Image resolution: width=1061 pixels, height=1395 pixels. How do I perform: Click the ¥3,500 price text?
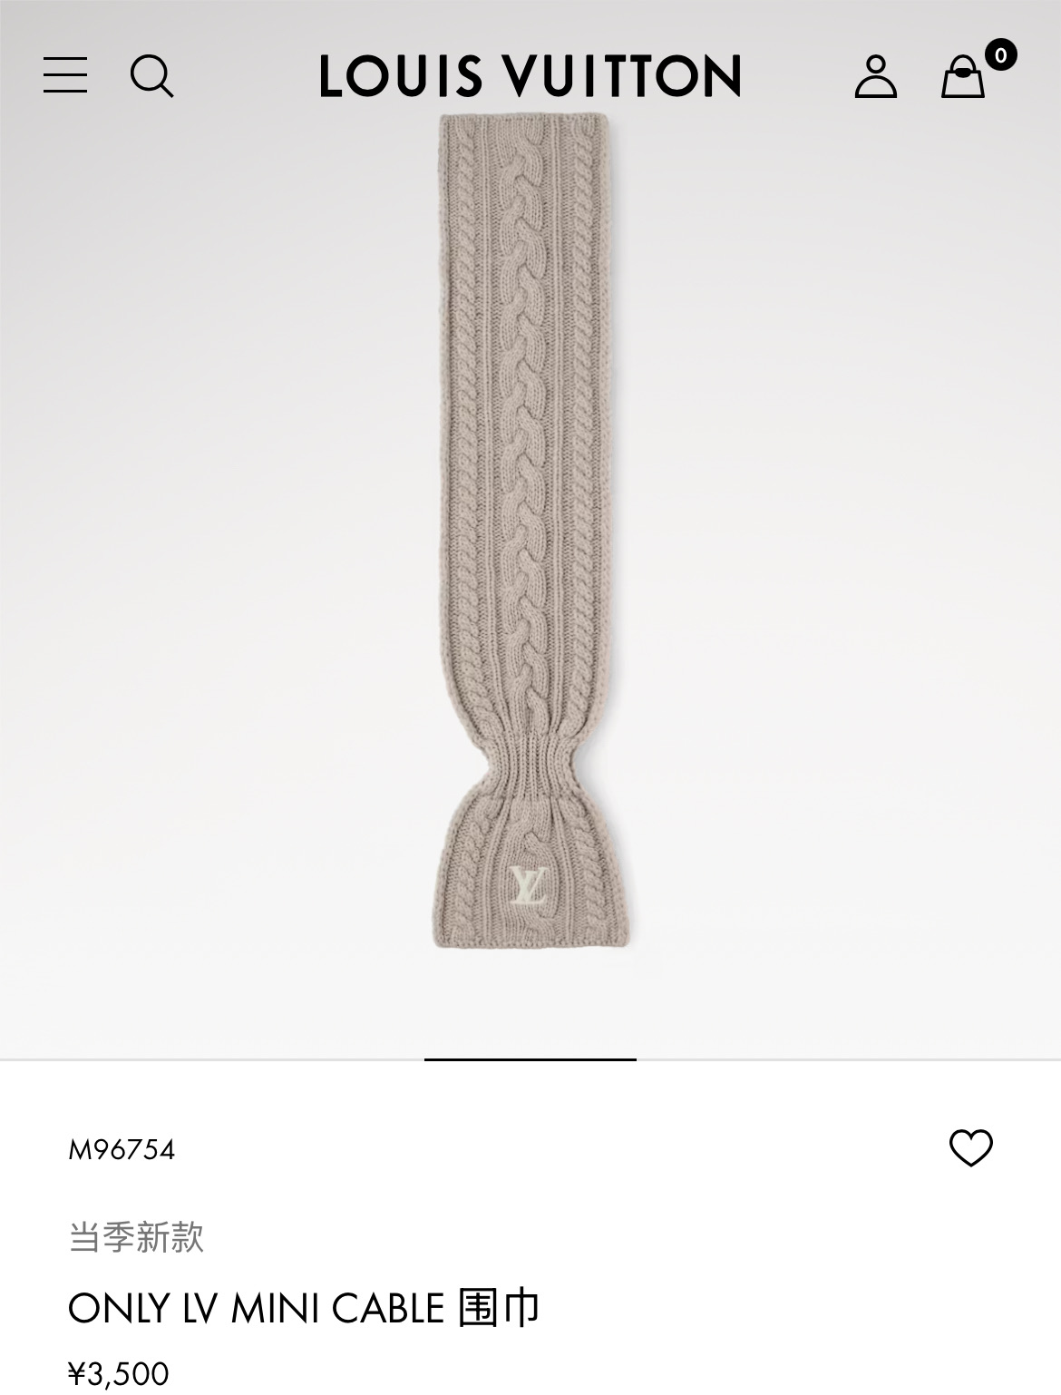click(119, 1373)
